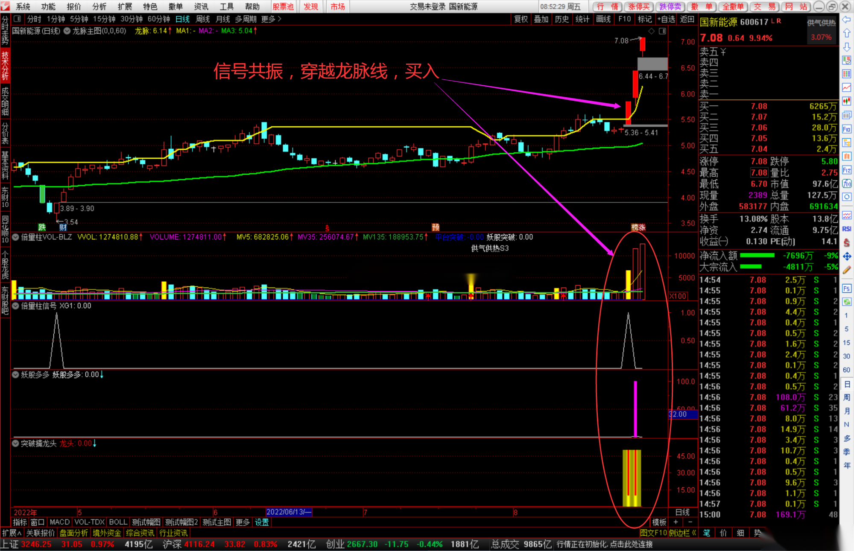This screenshot has width=854, height=551.
Task: Toggle the left panel layout icon beside 分时
Action: (18, 19)
